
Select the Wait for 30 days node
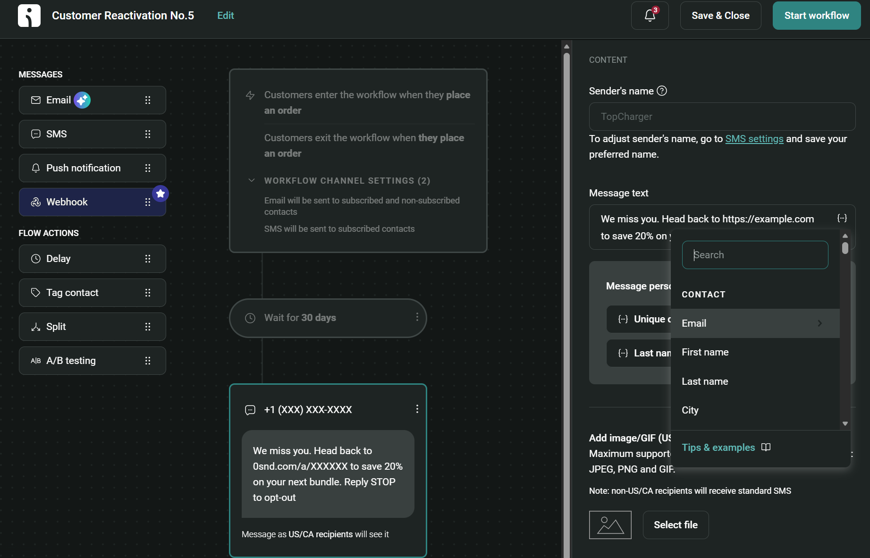click(328, 318)
